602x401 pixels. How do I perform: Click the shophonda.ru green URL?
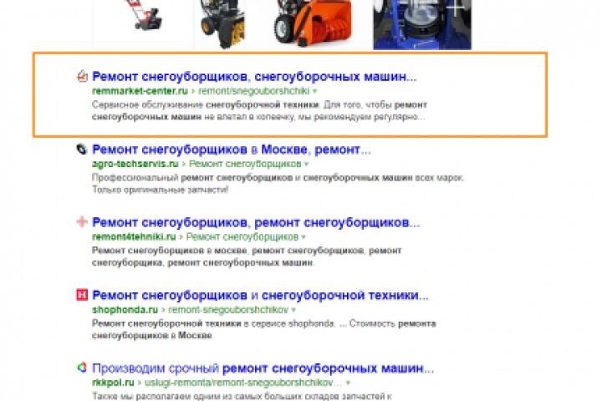point(125,310)
